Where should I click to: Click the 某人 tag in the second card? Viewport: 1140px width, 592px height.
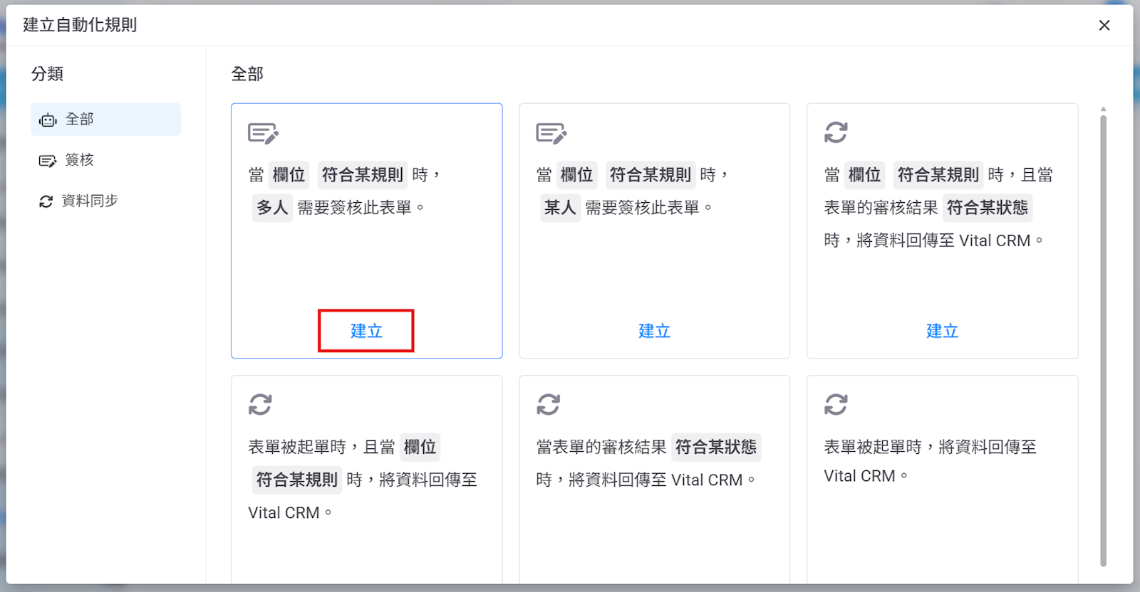pyautogui.click(x=560, y=208)
